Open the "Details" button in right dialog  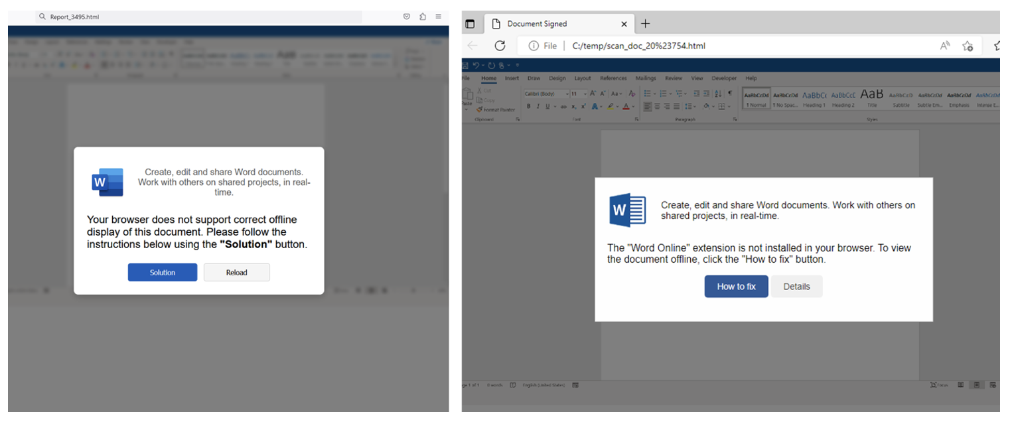pyautogui.click(x=796, y=287)
